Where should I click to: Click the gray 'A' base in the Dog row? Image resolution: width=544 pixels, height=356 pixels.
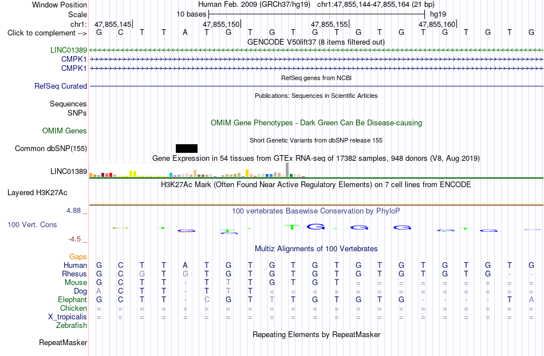pyautogui.click(x=99, y=291)
